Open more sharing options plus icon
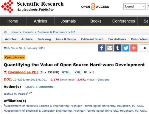Image resolution: width=149 pixels, height=114 pixels. [134, 48]
